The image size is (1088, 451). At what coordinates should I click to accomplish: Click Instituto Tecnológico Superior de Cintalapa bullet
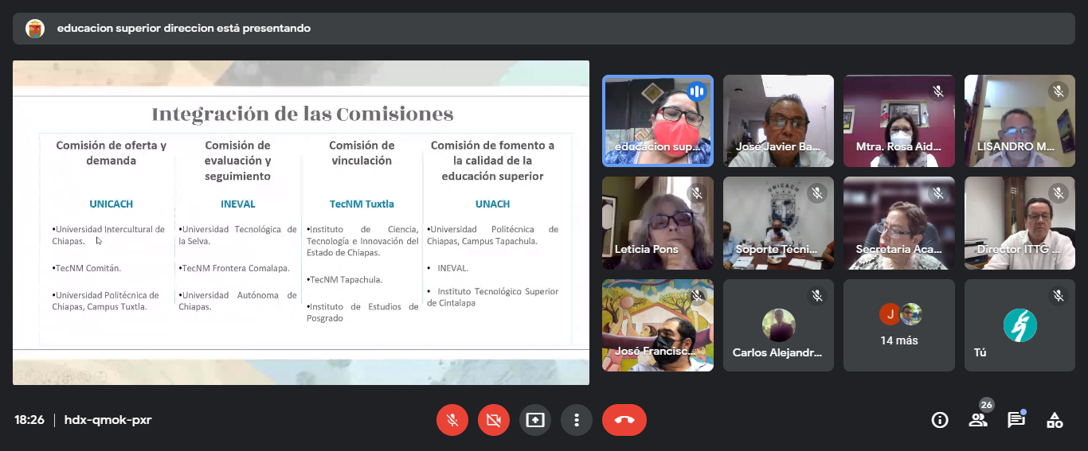pyautogui.click(x=492, y=297)
